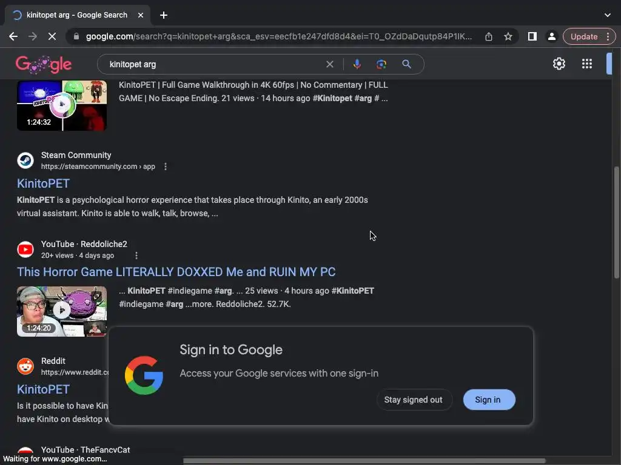Play the 1:24:32 walkthrough video thumbnail
The height and width of the screenshot is (465, 621).
click(x=62, y=105)
